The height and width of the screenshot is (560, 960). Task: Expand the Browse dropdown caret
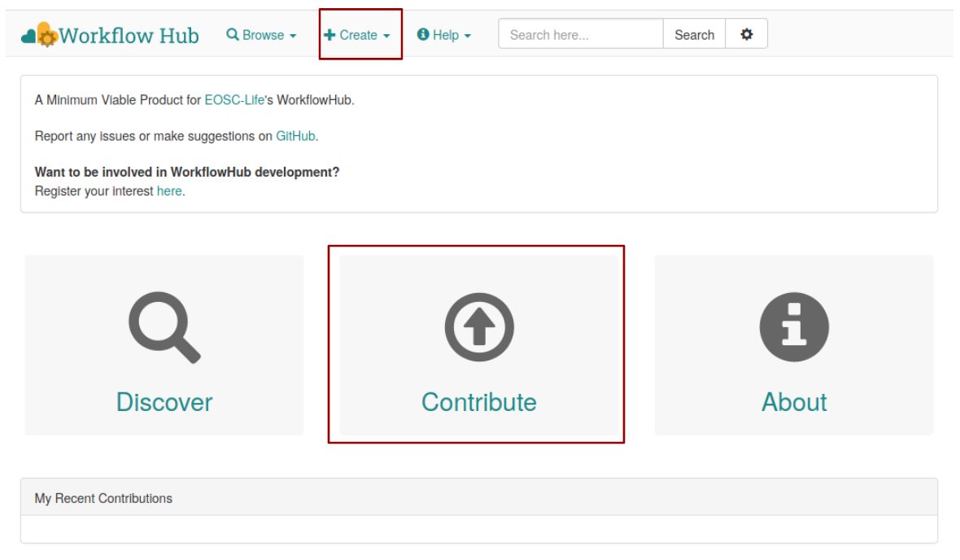click(293, 36)
